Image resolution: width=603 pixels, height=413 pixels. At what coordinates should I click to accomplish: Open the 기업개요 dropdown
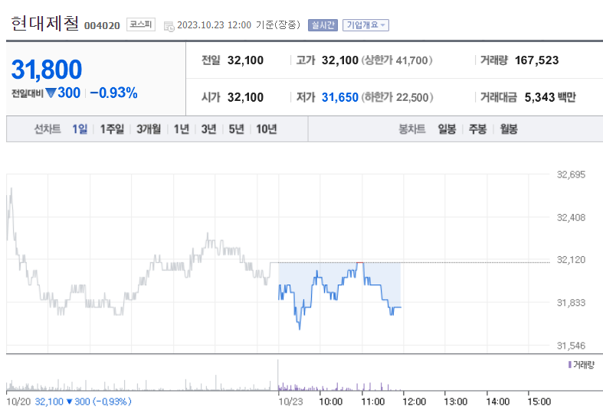coord(365,25)
